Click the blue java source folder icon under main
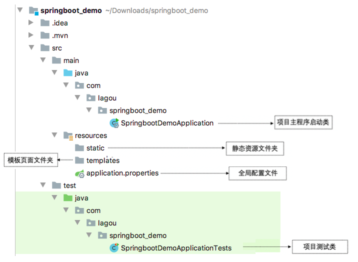 click(68, 73)
